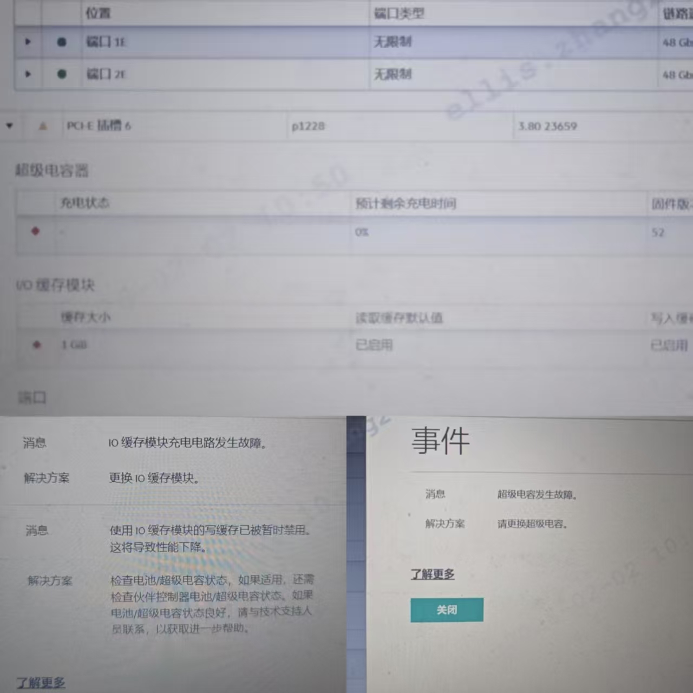Click the green status dot for 端口 2E

click(62, 74)
